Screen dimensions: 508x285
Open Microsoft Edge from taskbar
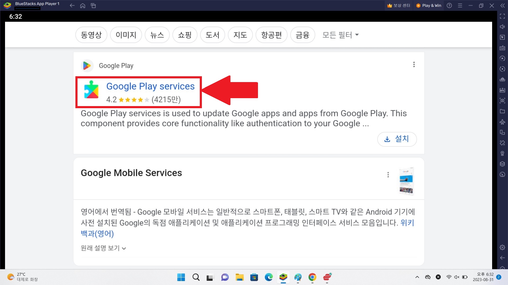pos(269,277)
